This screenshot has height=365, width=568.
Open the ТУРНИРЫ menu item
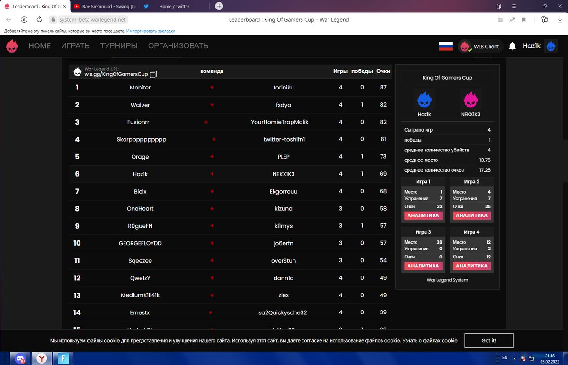tap(119, 46)
